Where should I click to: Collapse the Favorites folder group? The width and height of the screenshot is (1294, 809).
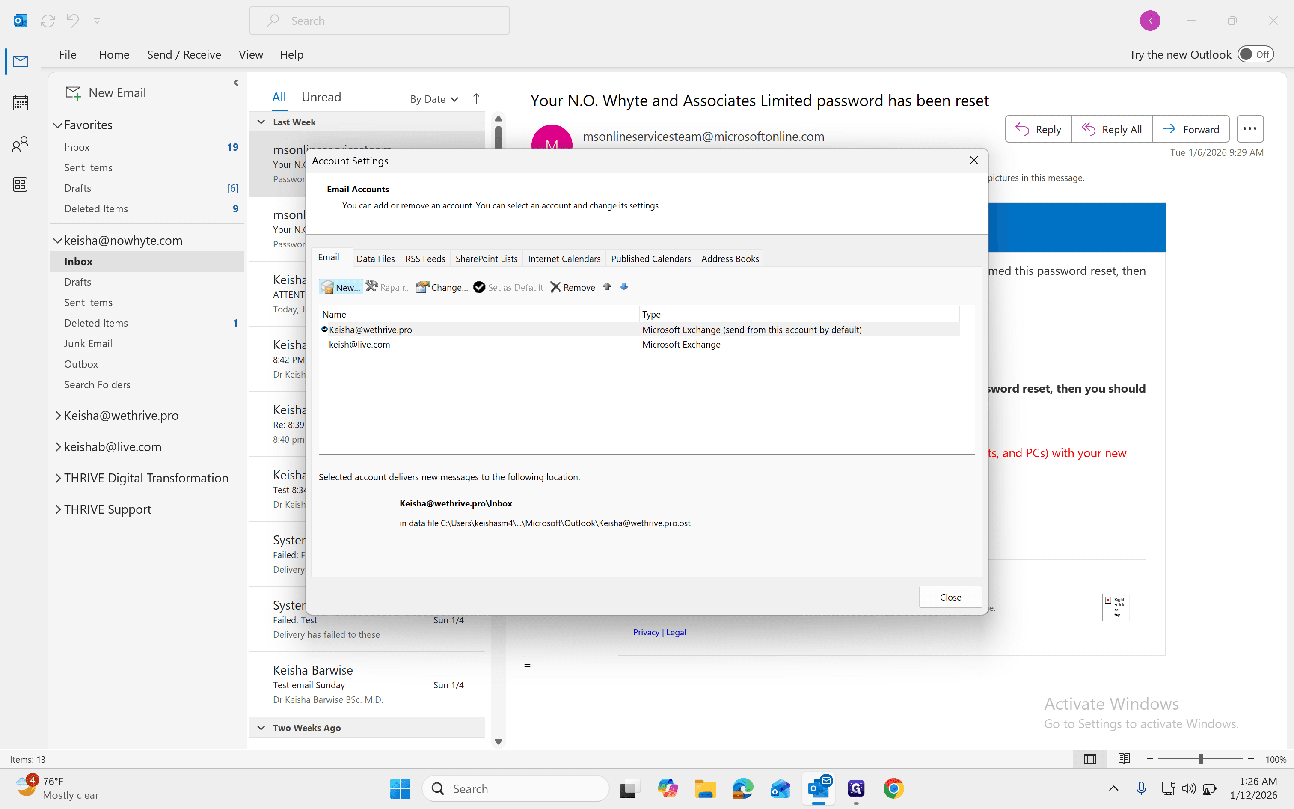click(58, 125)
